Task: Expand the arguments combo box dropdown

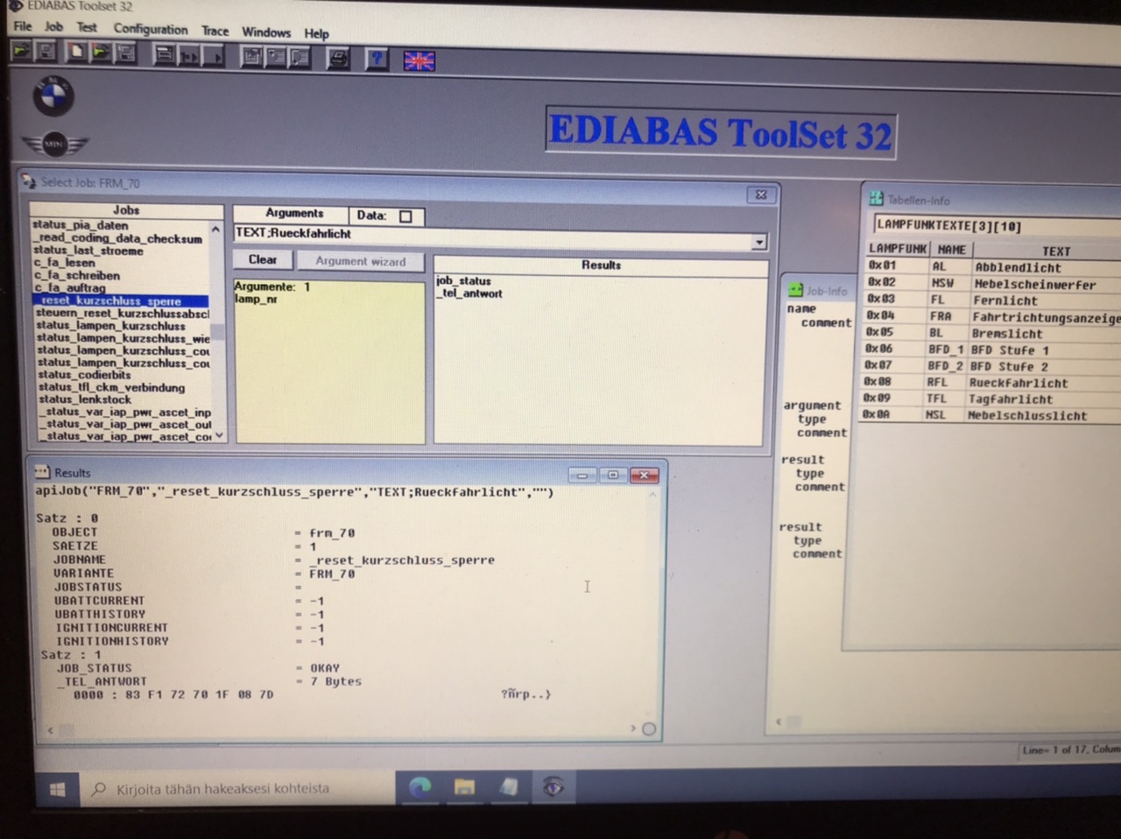Action: click(758, 242)
